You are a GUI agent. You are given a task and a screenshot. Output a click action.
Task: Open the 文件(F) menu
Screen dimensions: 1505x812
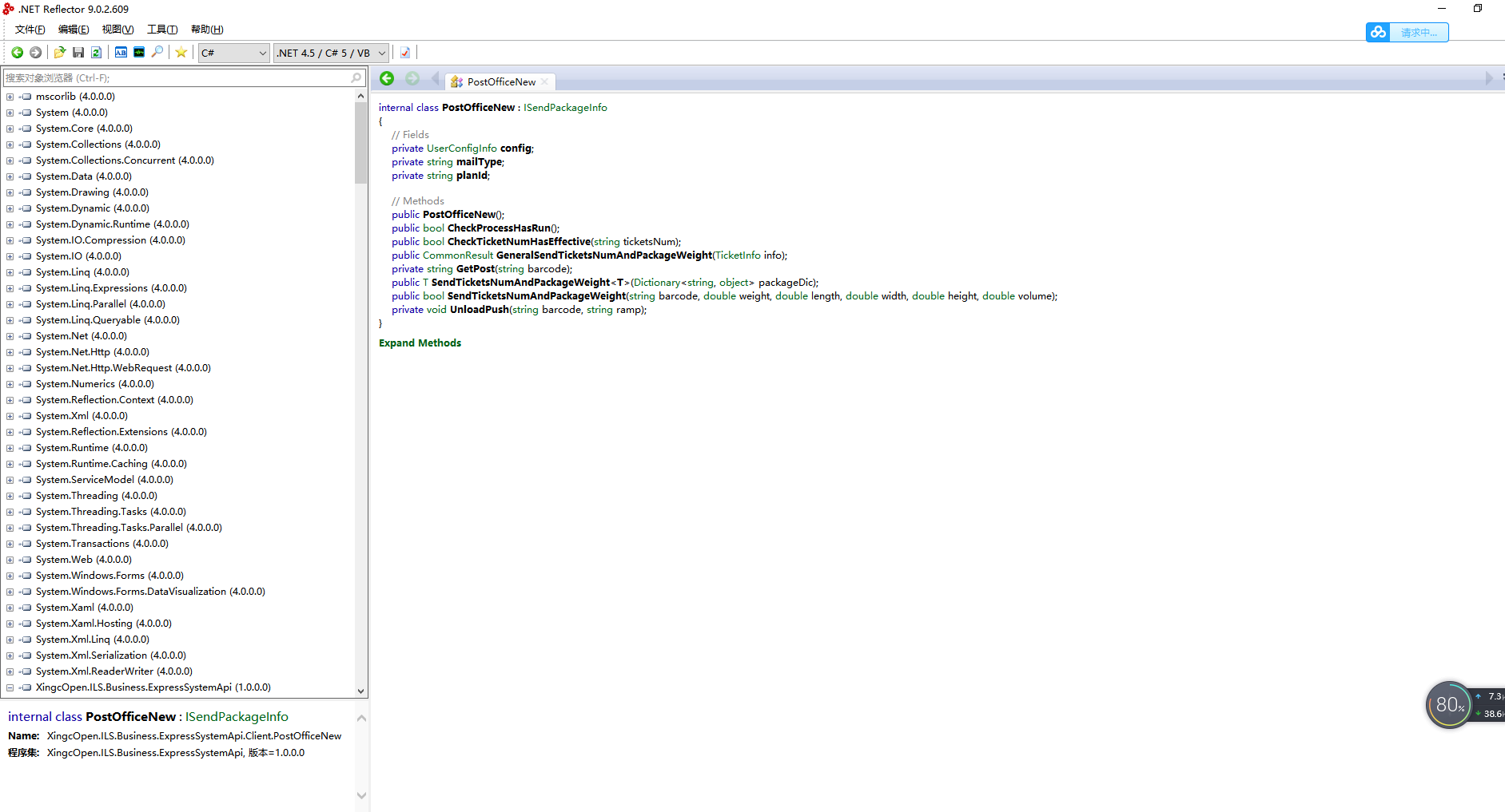point(30,30)
